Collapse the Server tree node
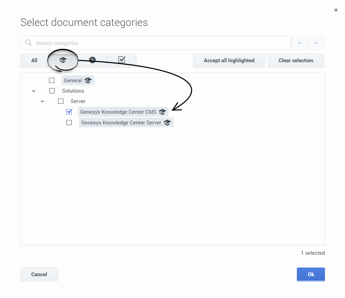The height and width of the screenshot is (298, 345). point(43,101)
